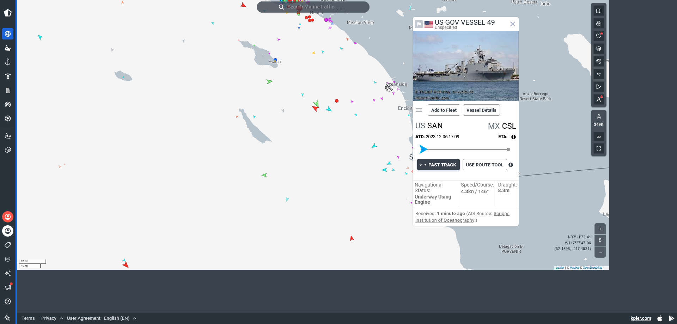Open map filters circles icon
The width and height of the screenshot is (677, 324).
pos(599,23)
